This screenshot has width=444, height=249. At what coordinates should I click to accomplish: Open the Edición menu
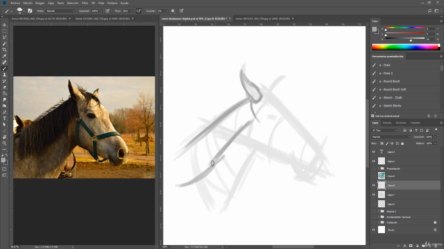click(28, 3)
